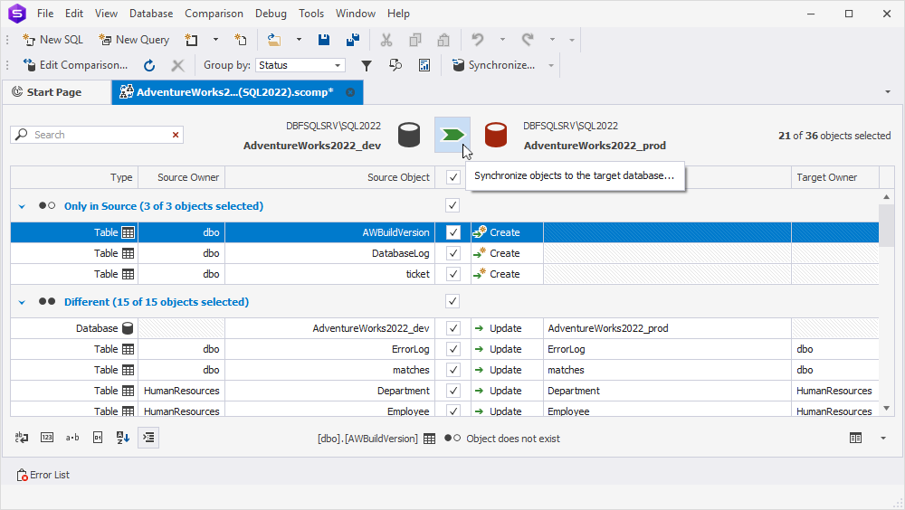Click the New Query toolbar button

coord(134,40)
